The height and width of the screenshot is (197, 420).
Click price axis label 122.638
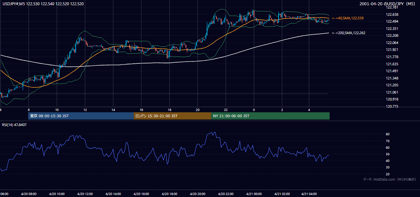click(x=392, y=14)
